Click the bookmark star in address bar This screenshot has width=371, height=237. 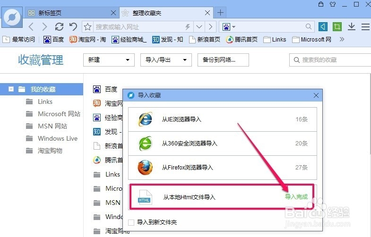pyautogui.click(x=88, y=27)
